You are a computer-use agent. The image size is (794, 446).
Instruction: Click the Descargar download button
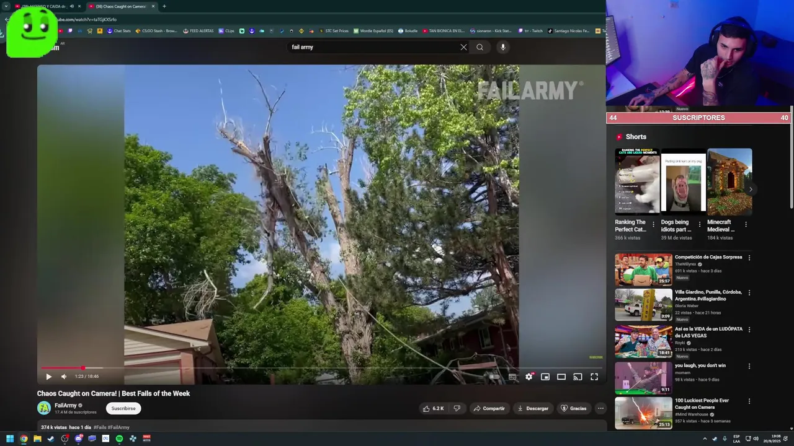(x=533, y=408)
